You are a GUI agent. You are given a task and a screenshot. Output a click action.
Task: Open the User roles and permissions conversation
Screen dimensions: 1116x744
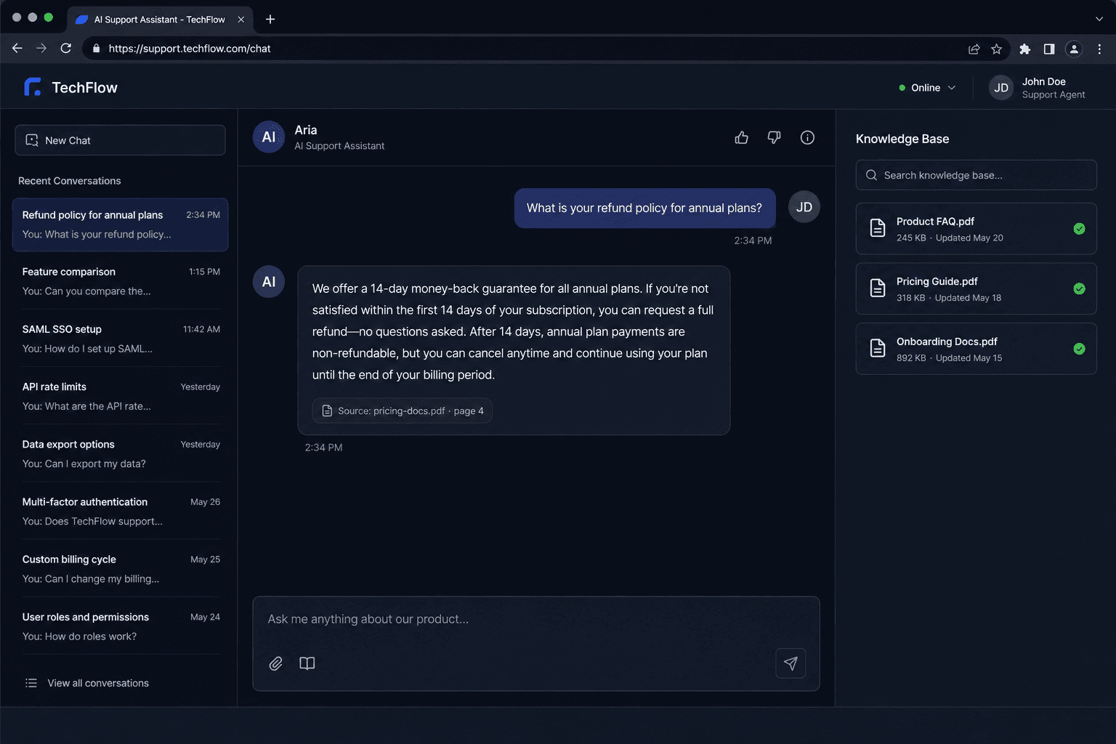(x=121, y=626)
